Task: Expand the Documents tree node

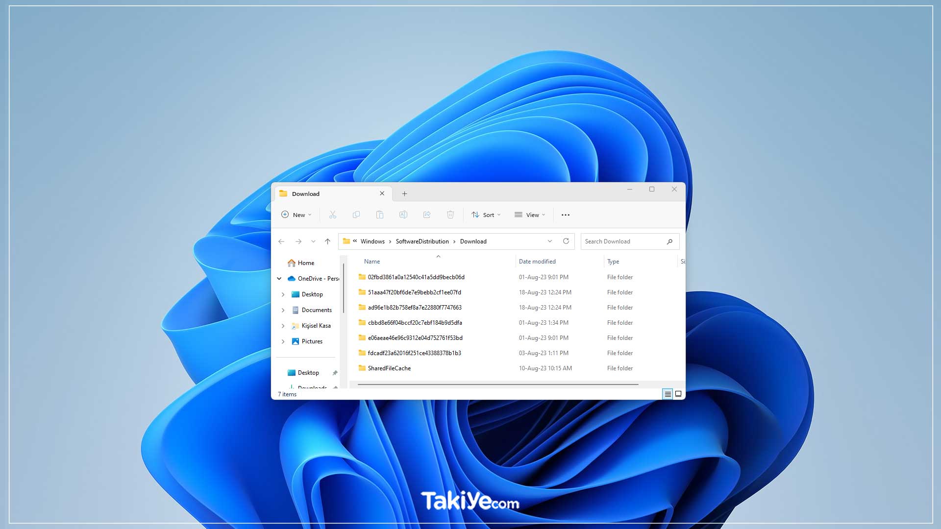Action: coord(283,310)
